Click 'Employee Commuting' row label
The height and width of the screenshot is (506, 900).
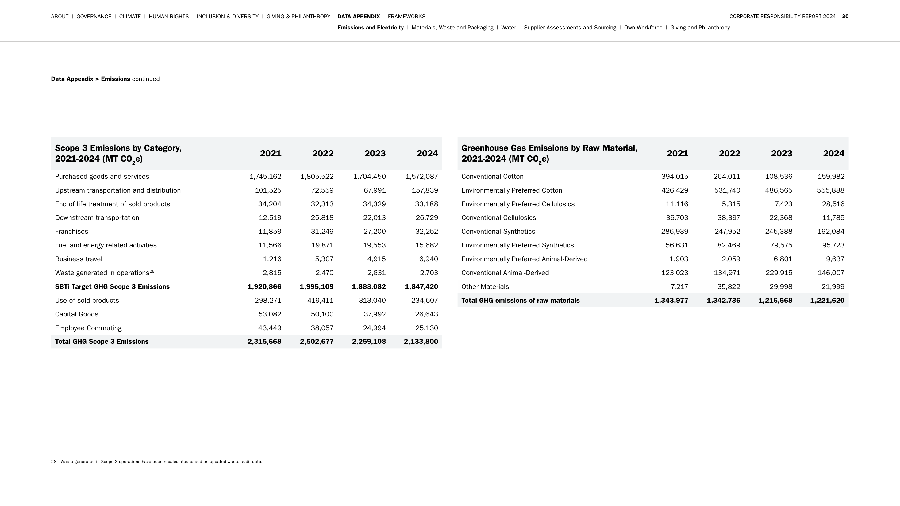tap(88, 328)
